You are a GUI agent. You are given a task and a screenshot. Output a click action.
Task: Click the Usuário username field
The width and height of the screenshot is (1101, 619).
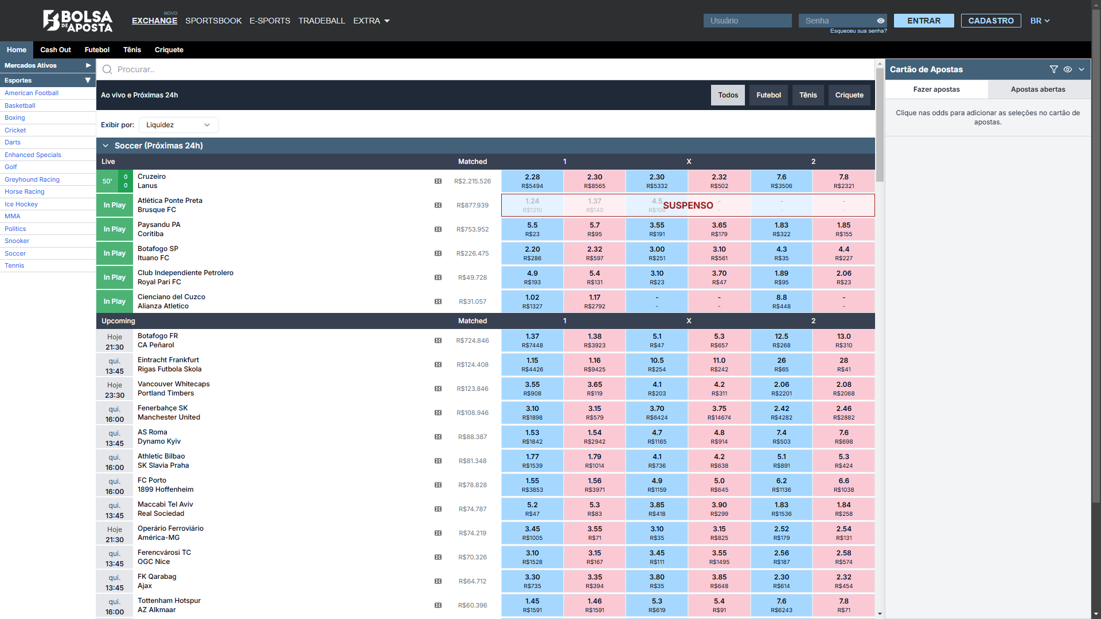pyautogui.click(x=748, y=21)
